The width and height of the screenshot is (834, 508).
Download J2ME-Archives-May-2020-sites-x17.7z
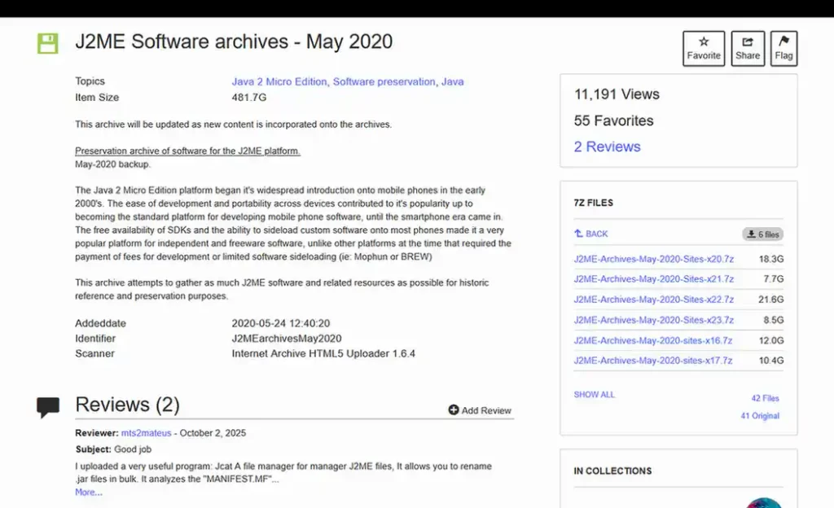pos(653,361)
